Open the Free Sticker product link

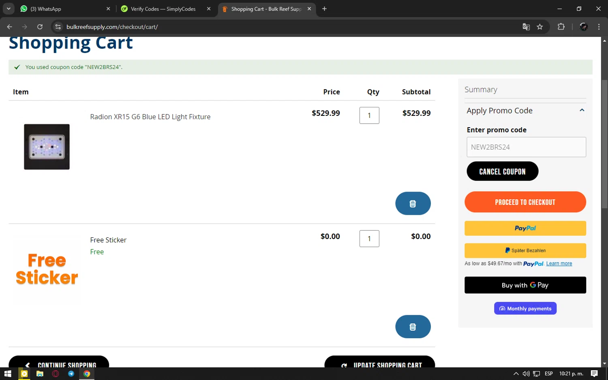coord(108,240)
